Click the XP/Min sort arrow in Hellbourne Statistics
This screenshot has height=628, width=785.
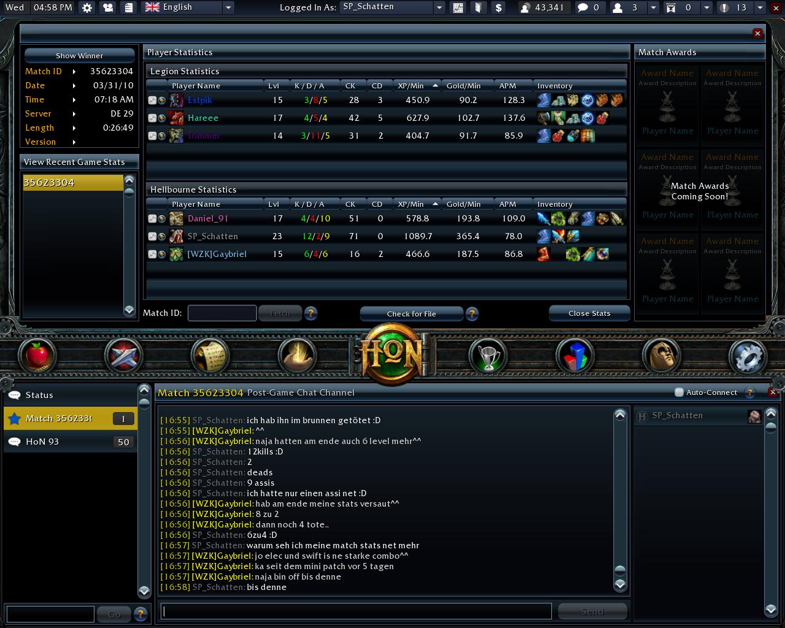point(435,204)
